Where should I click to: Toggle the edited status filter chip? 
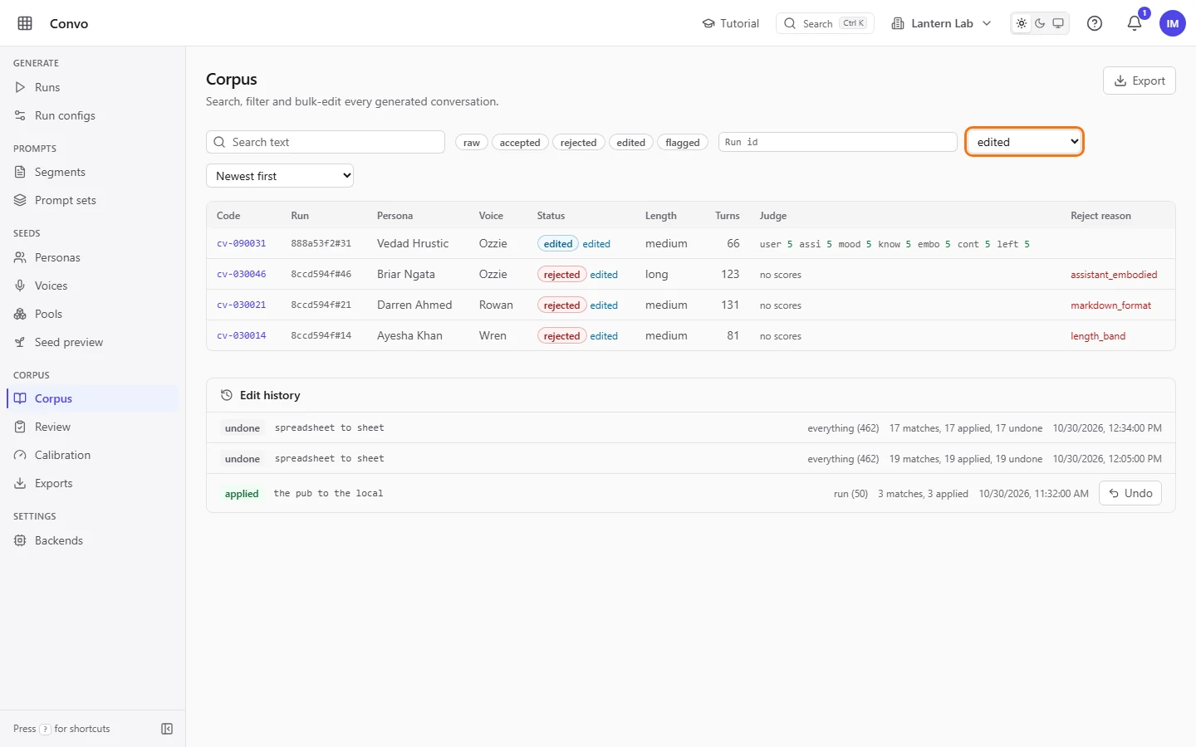click(631, 143)
